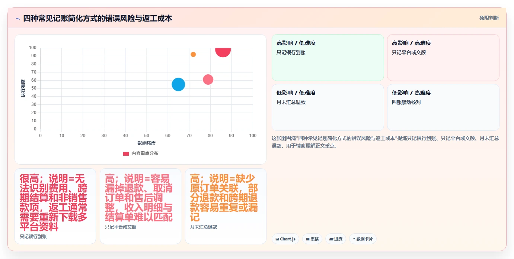Click the summary paragraph below the quadrants

coord(385,142)
